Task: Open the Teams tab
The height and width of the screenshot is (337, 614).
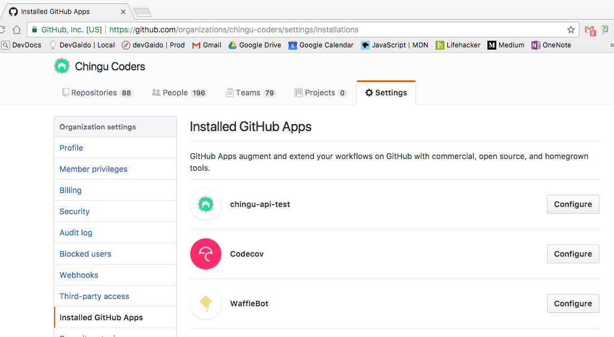Action: [251, 93]
